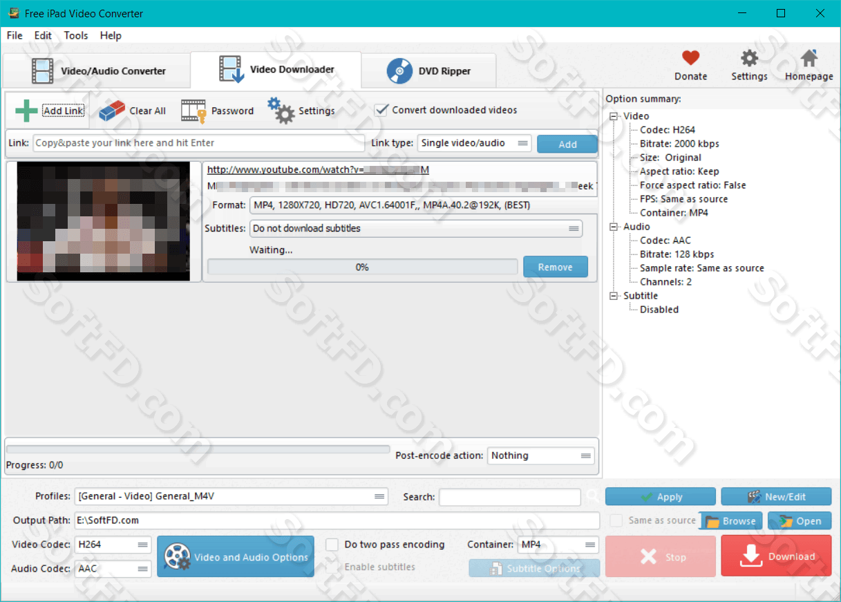Switch to DVD Ripper tab
The width and height of the screenshot is (841, 602).
[x=429, y=71]
